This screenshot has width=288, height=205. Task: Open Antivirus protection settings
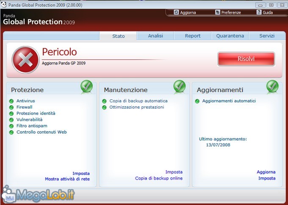point(25,101)
